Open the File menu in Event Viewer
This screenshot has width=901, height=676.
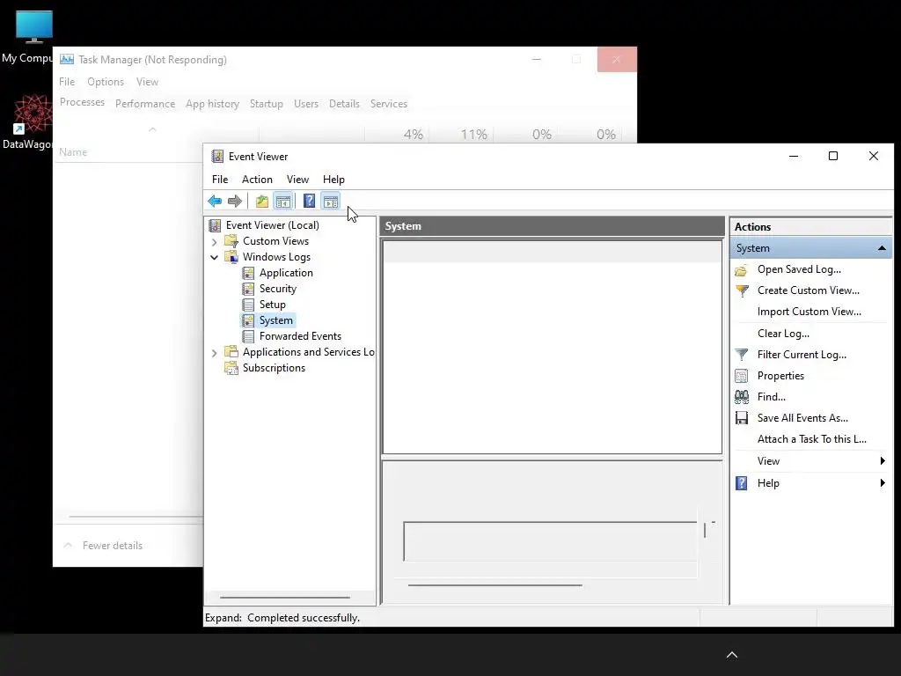coord(220,180)
